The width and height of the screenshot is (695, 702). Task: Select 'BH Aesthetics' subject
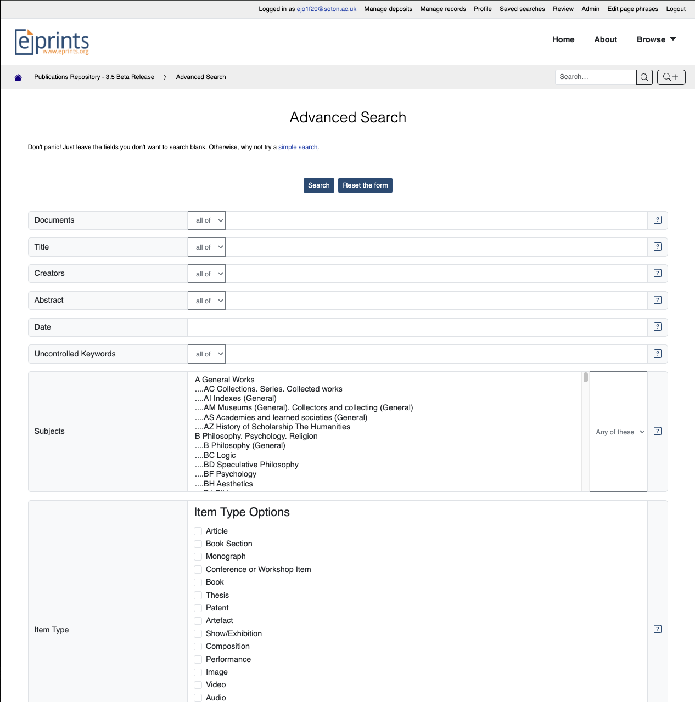coord(224,484)
